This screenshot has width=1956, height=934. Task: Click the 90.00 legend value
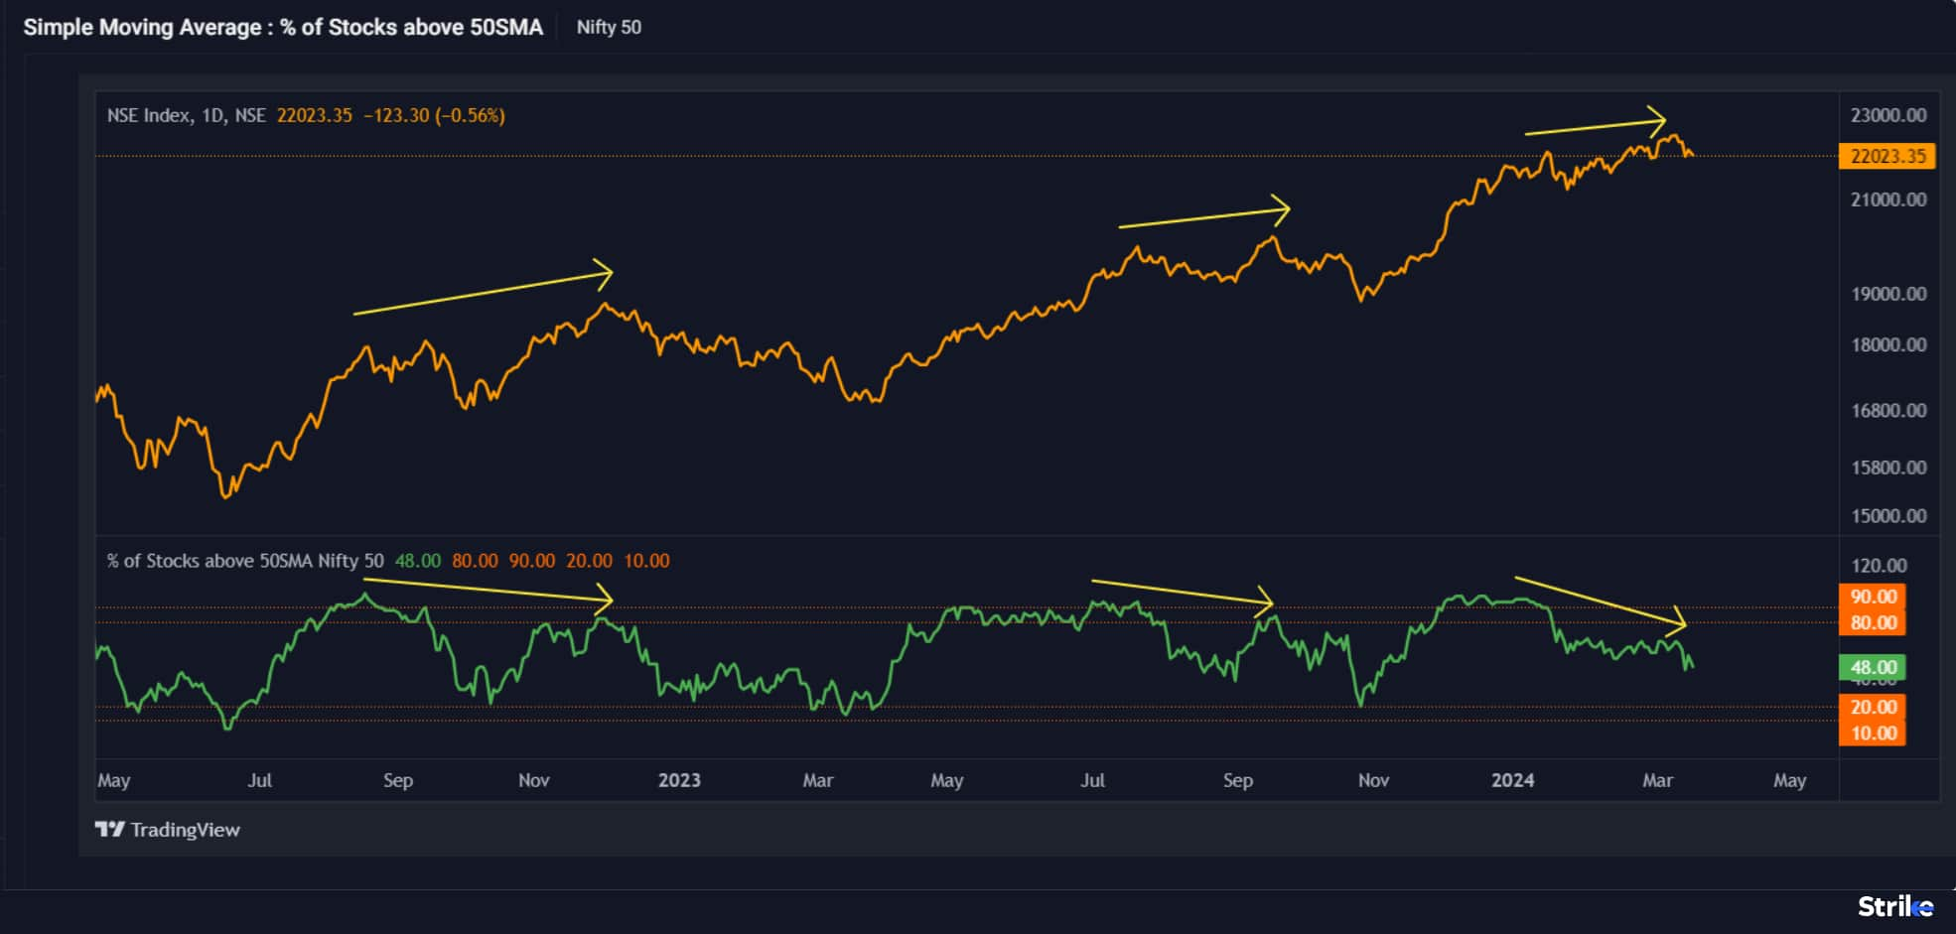[532, 561]
